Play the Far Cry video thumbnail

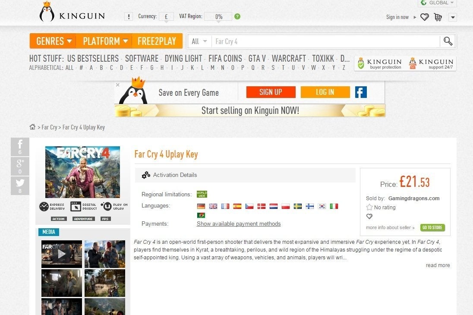[x=61, y=254]
